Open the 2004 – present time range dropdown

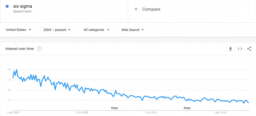point(57,30)
